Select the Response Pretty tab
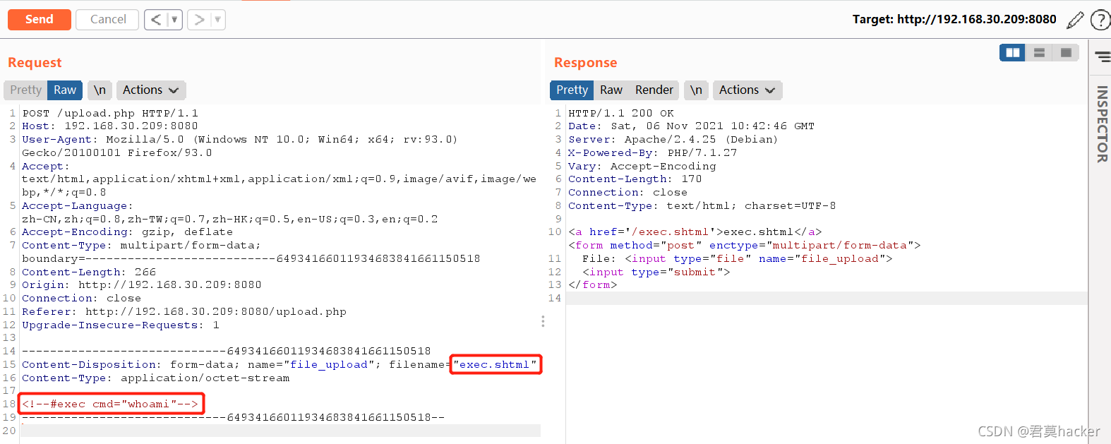The height and width of the screenshot is (444, 1111). click(x=572, y=90)
